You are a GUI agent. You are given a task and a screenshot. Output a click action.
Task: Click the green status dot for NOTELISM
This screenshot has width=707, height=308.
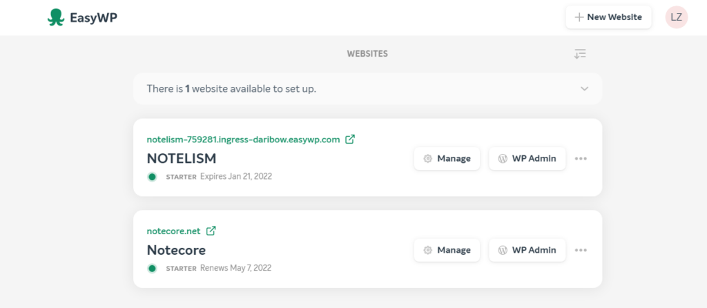point(152,177)
